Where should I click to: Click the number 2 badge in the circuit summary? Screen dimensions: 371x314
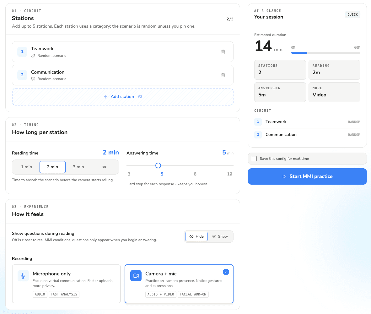[x=258, y=134]
